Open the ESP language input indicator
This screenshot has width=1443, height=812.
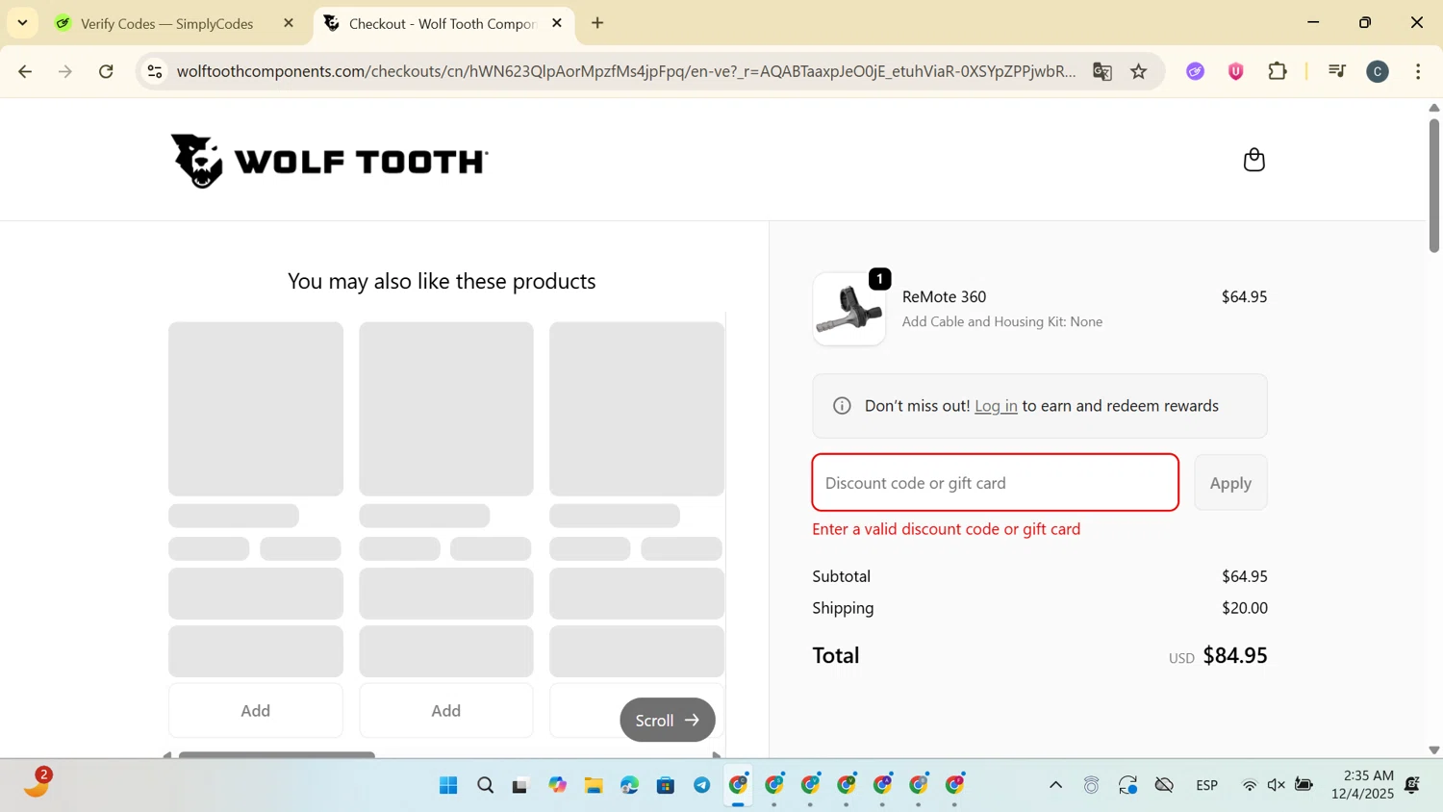1207,786
